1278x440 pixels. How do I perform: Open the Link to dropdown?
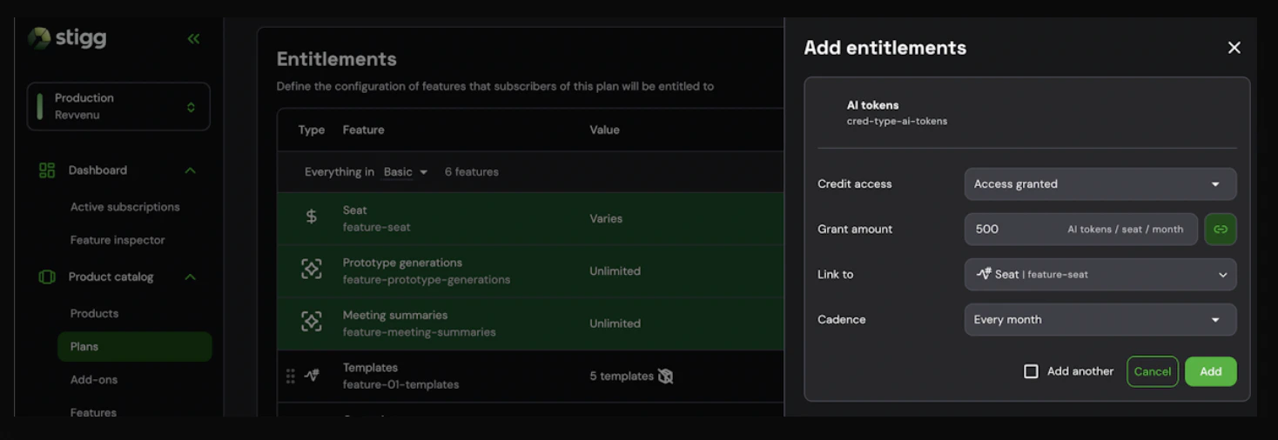(x=1100, y=275)
